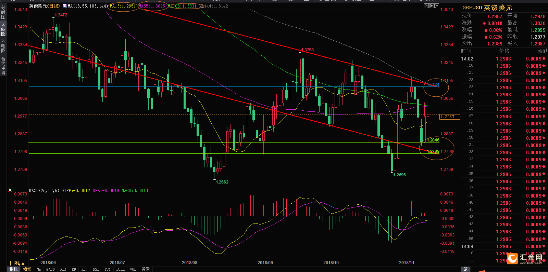Select the 指标 indicators tab
Image resolution: width=548 pixels, height=272 pixels.
[x=14, y=269]
